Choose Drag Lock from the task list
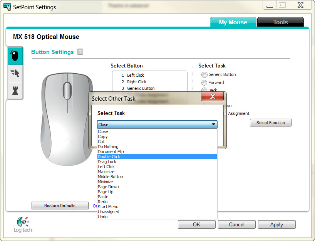 tap(157, 162)
